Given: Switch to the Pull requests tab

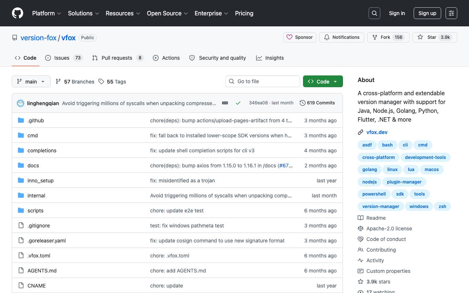Looking at the screenshot, I should [x=118, y=58].
